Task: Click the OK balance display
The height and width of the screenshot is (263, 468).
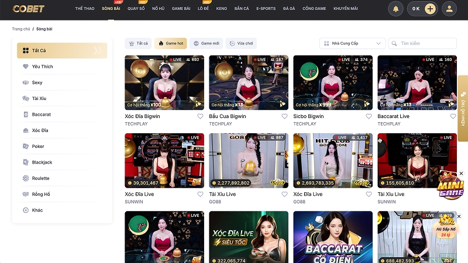Action: (416, 9)
